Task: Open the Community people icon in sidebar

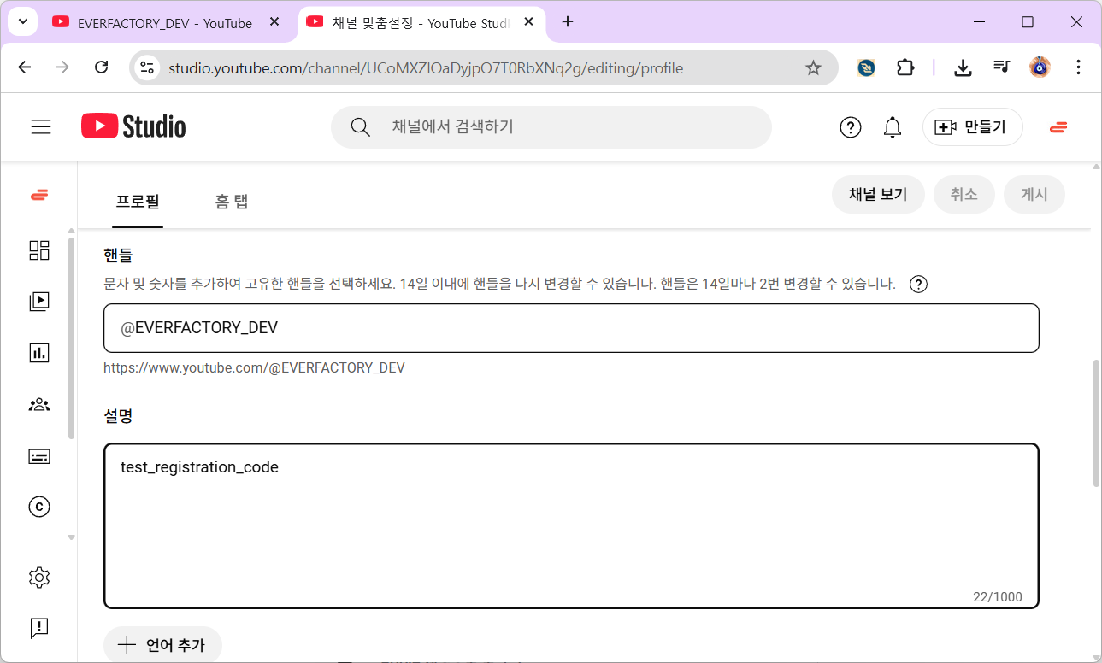Action: click(x=39, y=405)
